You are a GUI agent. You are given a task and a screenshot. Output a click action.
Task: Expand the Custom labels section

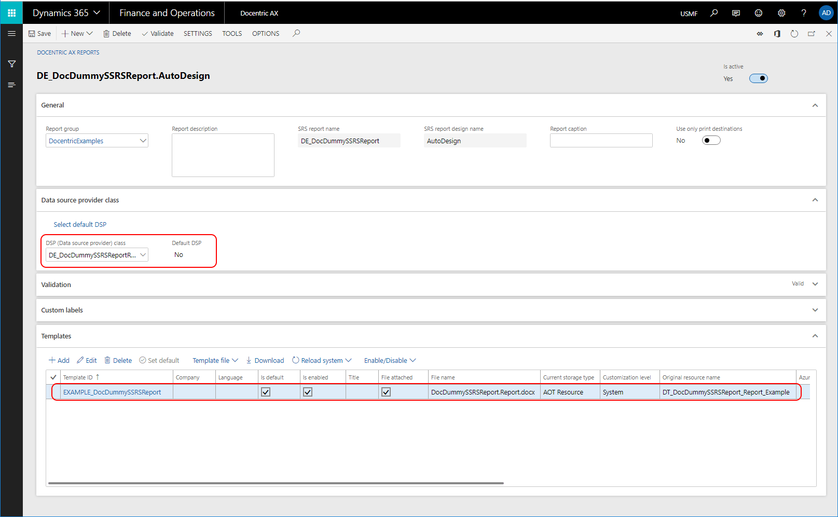coord(815,310)
